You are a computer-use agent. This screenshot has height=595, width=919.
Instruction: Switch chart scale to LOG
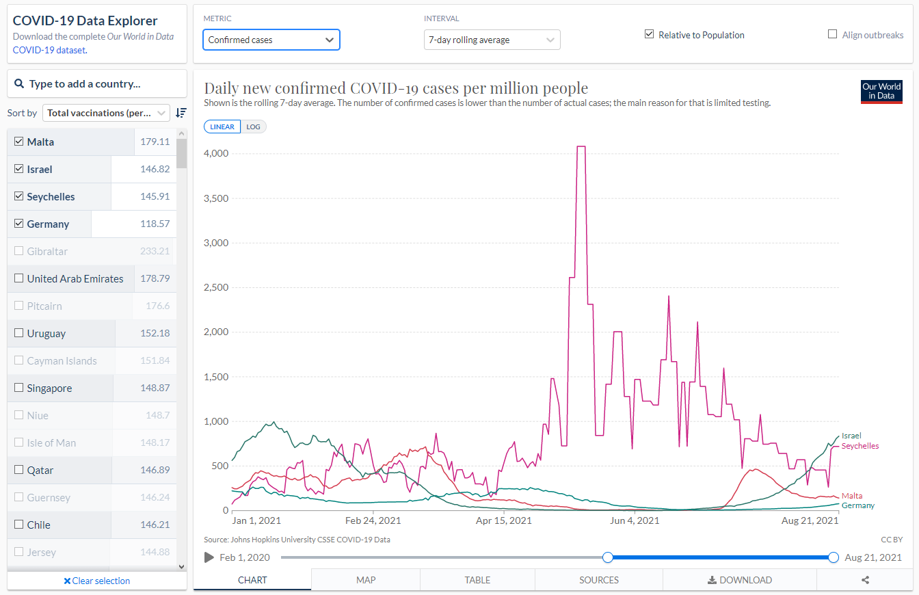(253, 127)
